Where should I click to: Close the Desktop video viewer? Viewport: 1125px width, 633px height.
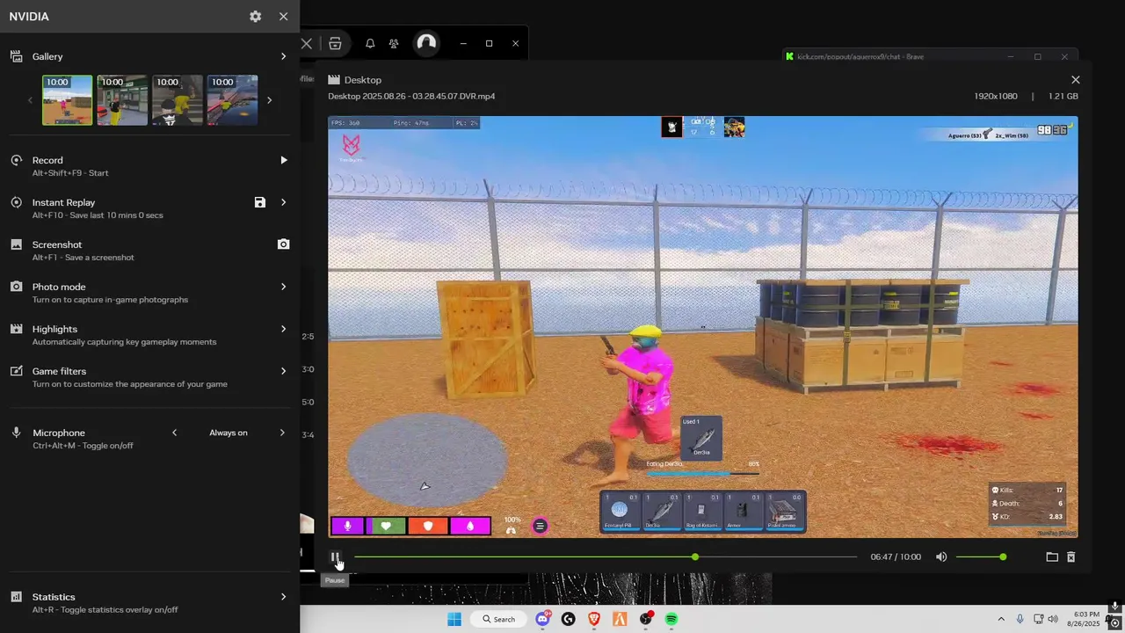[x=1075, y=80]
